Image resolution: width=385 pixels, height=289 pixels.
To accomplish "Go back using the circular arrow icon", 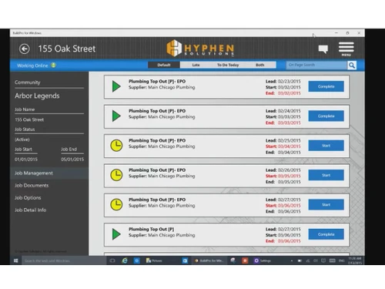I will [25, 49].
